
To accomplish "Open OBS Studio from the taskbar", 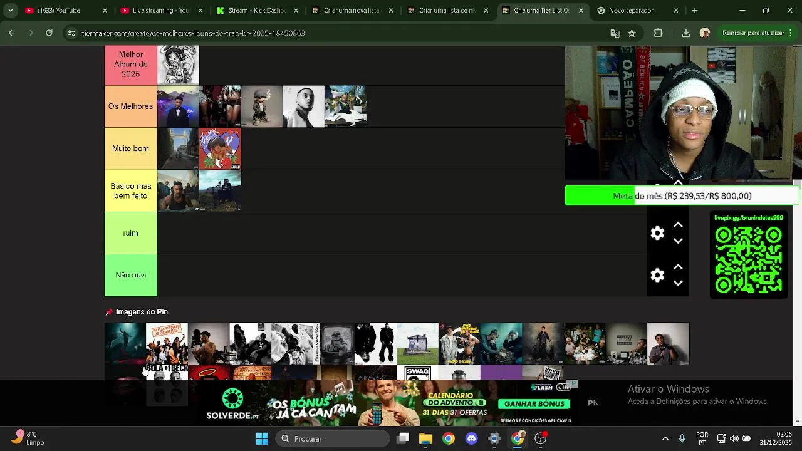I will pos(540,438).
